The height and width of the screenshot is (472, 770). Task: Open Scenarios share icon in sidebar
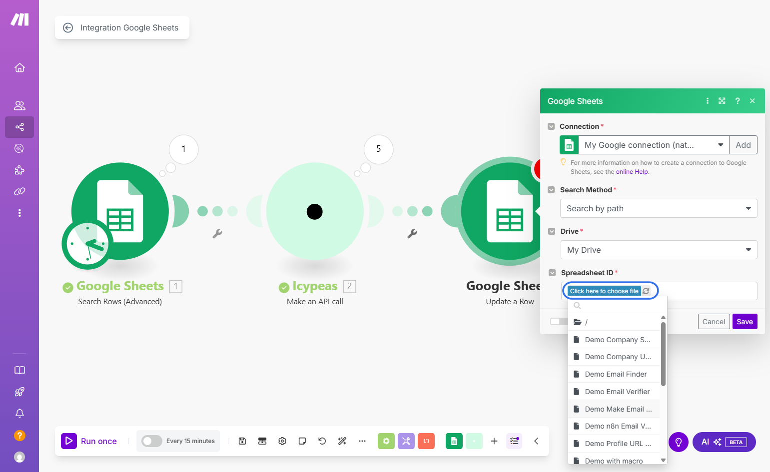point(19,127)
